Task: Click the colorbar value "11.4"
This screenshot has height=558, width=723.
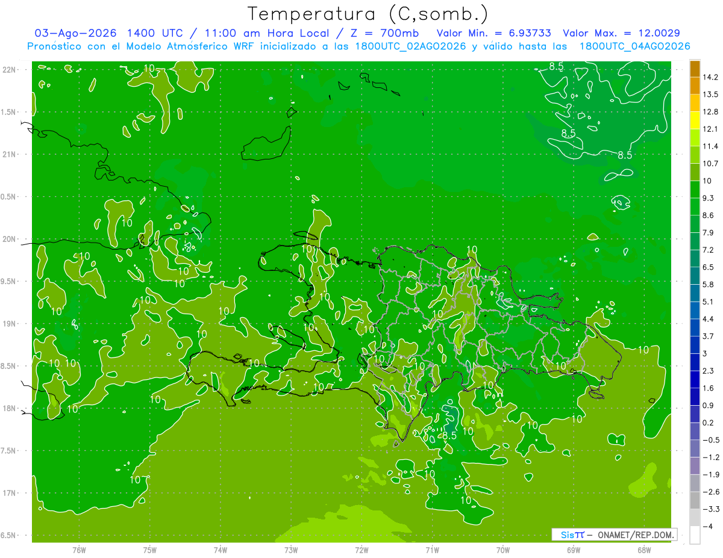Action: click(x=710, y=146)
